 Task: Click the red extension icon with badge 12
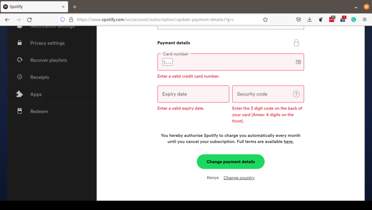[x=332, y=19]
